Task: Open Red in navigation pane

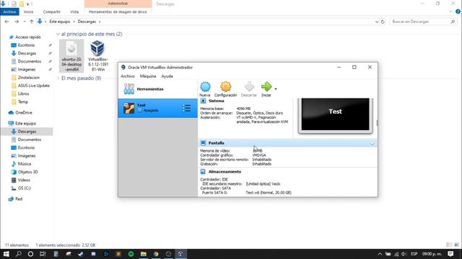Action: click(19, 199)
